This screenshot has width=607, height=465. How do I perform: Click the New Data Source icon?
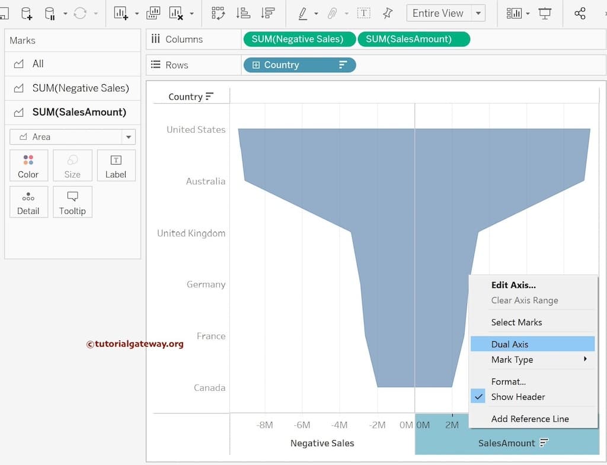[x=27, y=13]
